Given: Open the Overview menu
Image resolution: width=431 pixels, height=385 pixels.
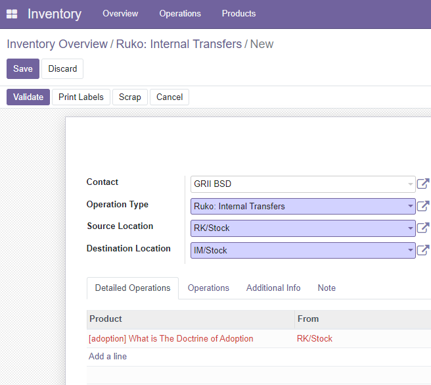Looking at the screenshot, I should coord(120,14).
